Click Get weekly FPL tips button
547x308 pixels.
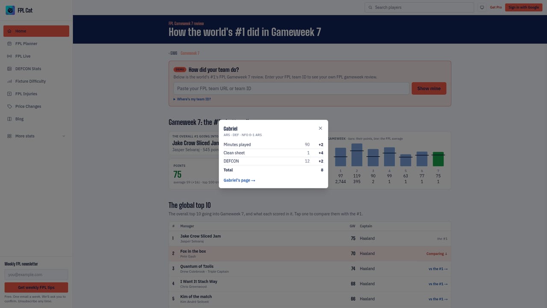[36, 287]
